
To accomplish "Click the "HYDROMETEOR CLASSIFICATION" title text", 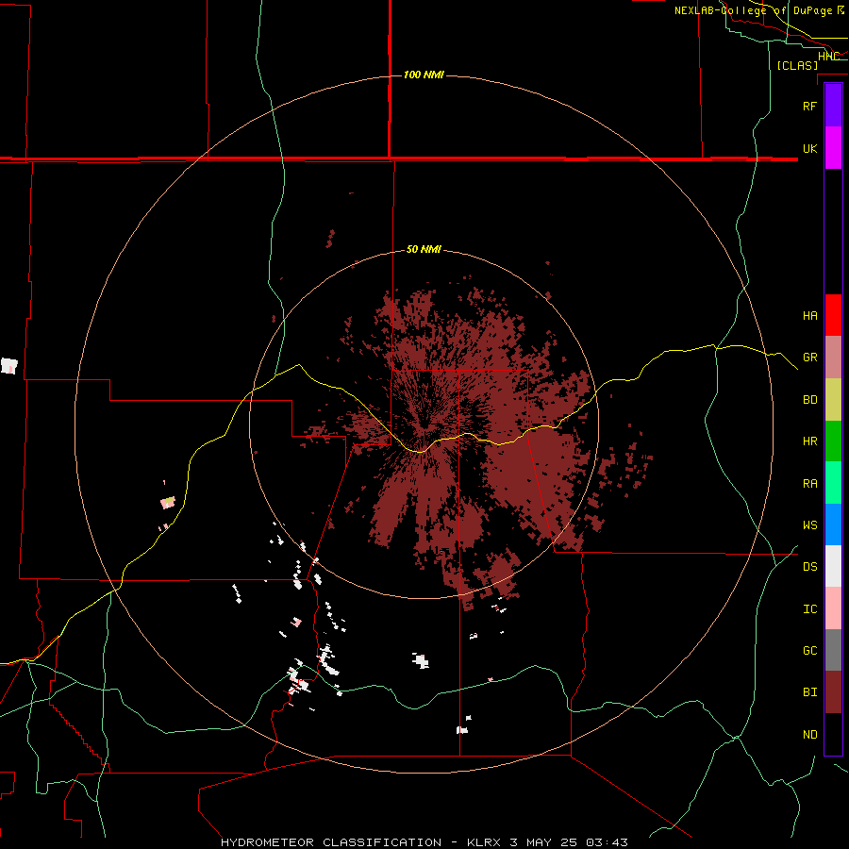I will click(331, 842).
